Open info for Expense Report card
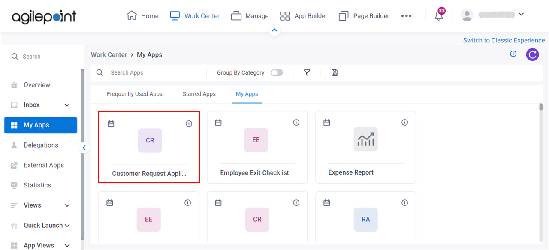 point(404,123)
